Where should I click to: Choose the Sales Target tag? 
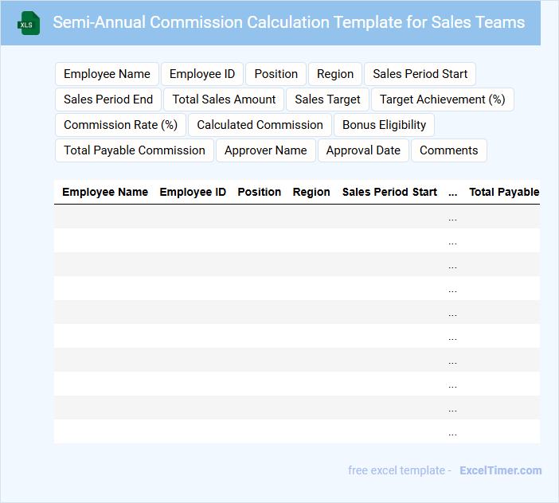[327, 99]
